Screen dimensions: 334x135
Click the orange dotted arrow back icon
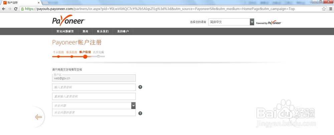pyautogui.click(x=38, y=117)
